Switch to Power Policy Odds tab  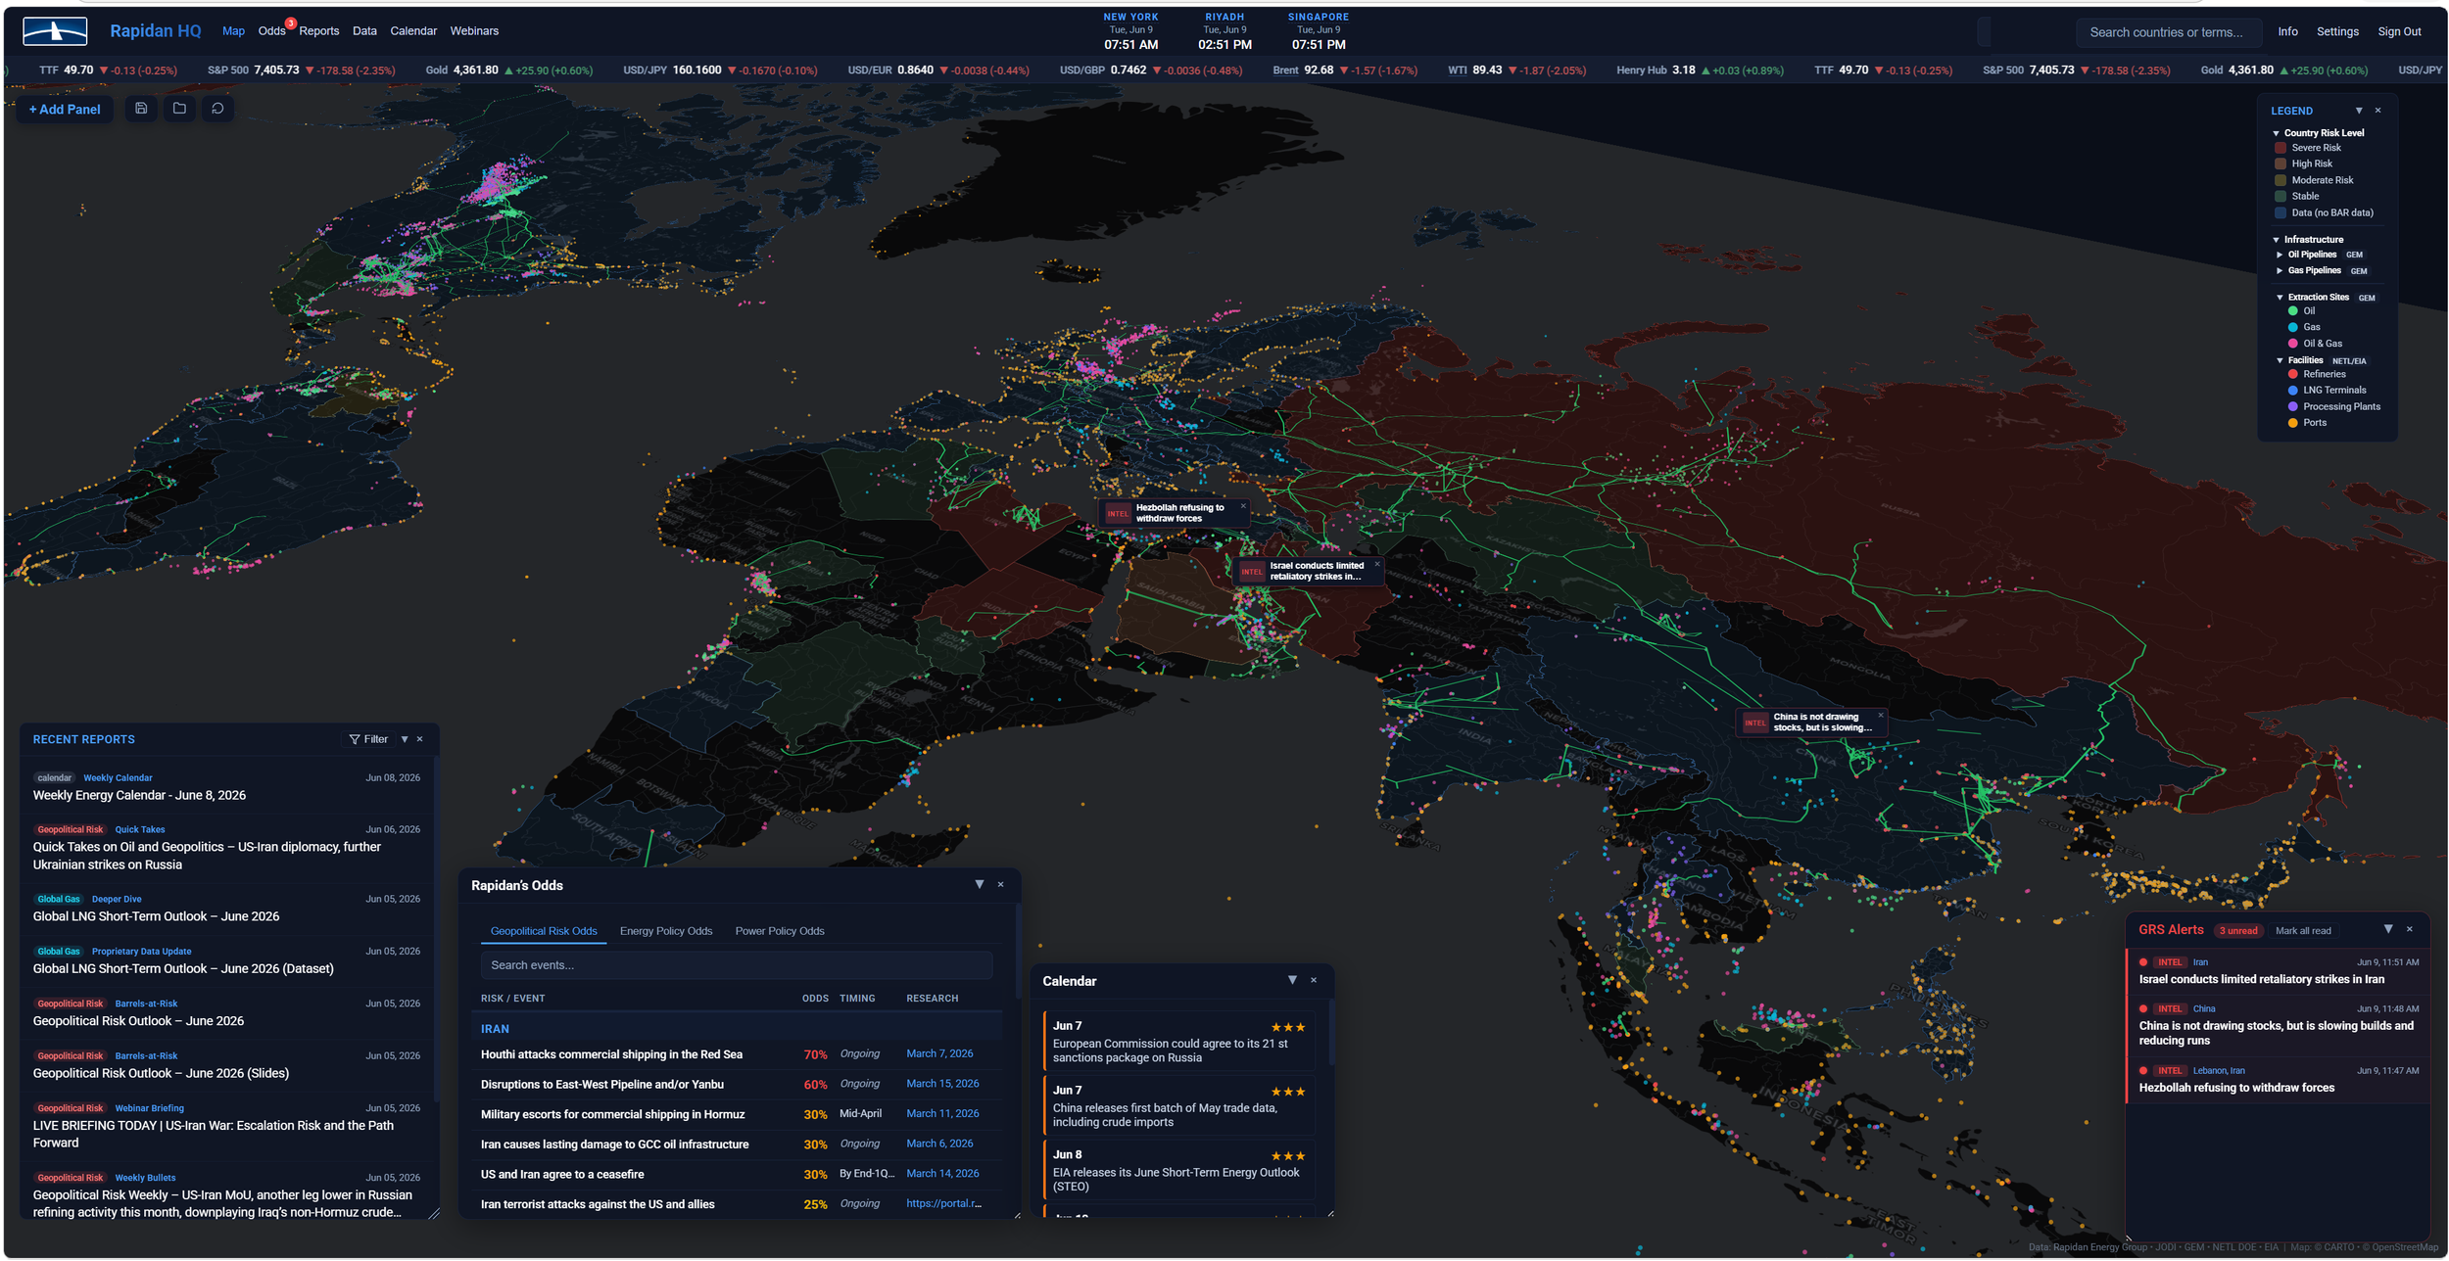pos(780,931)
